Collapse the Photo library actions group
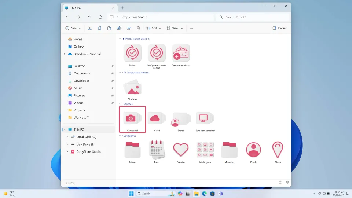This screenshot has height=198, width=352. point(120,39)
